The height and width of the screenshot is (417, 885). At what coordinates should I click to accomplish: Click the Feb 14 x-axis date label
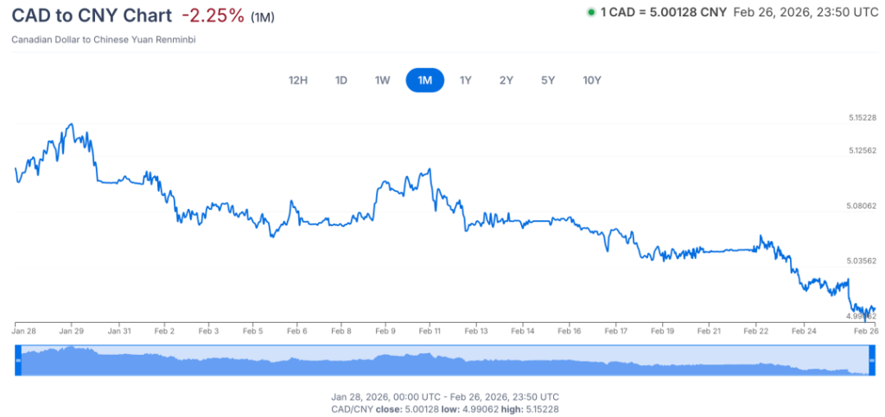pyautogui.click(x=523, y=331)
